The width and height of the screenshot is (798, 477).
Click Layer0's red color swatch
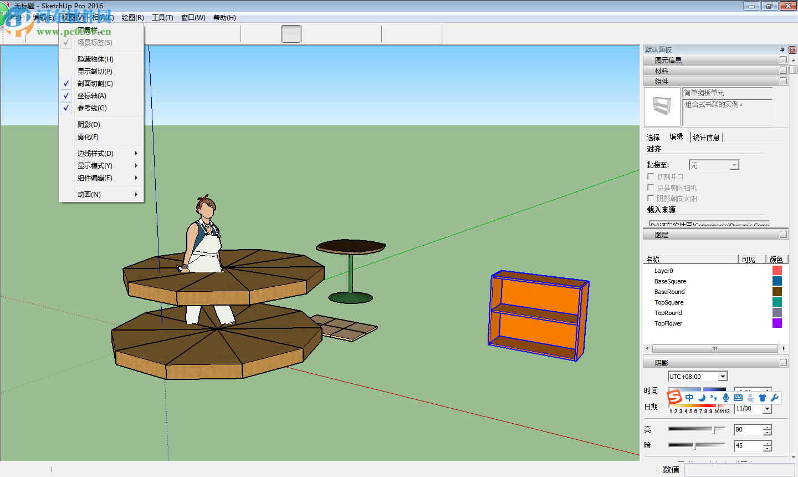(x=777, y=270)
